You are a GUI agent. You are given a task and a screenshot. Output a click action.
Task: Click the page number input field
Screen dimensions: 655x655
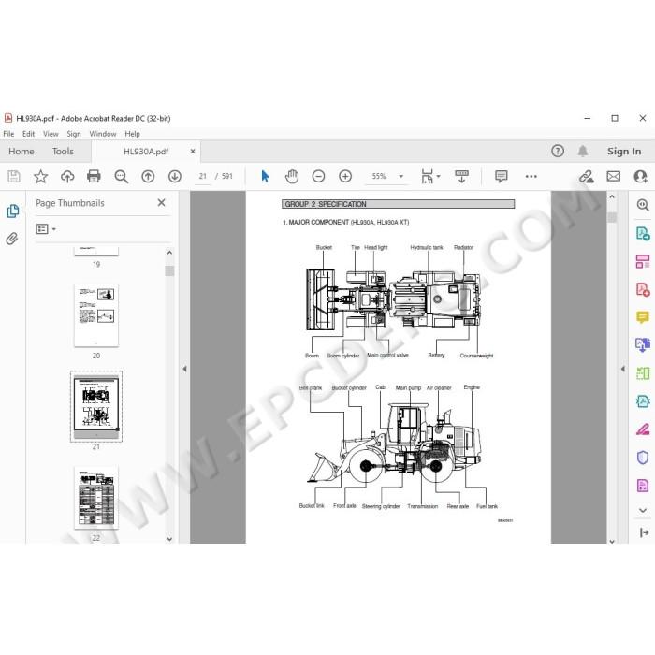(203, 176)
